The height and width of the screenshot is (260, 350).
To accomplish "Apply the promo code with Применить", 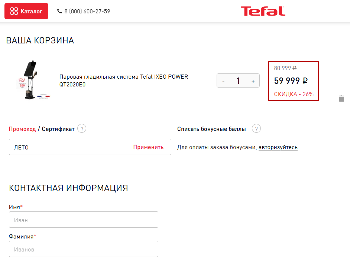I will 148,147.
